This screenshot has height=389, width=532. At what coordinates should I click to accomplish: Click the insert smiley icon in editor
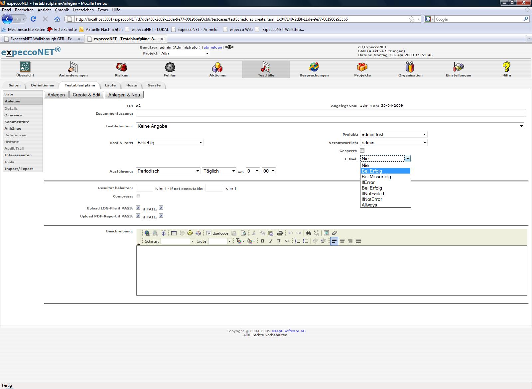pos(190,233)
